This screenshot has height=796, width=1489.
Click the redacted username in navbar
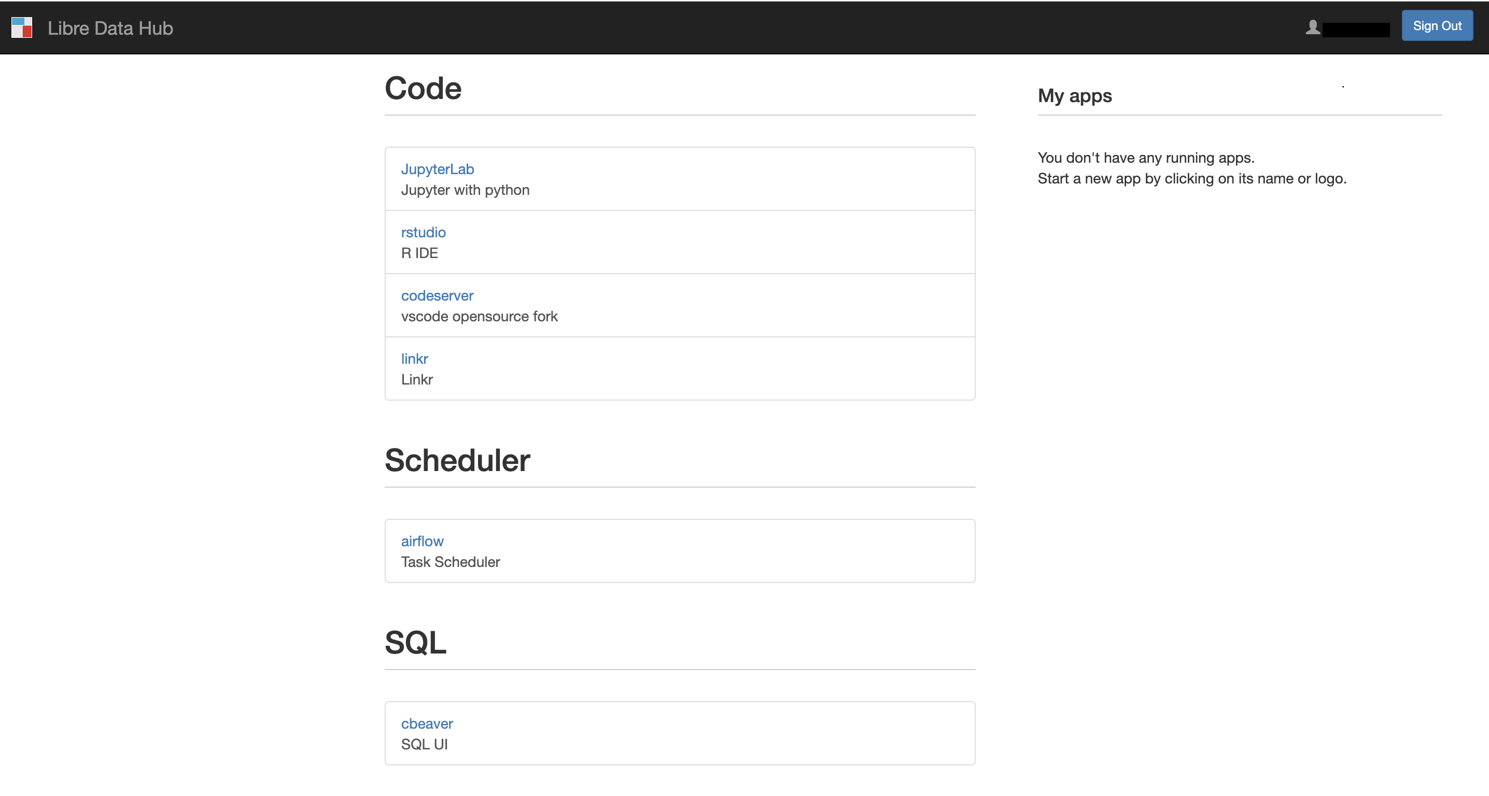[1355, 30]
